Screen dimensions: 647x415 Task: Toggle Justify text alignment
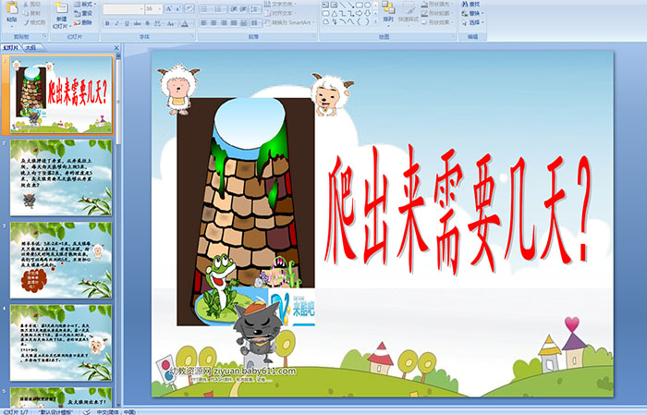coord(234,23)
